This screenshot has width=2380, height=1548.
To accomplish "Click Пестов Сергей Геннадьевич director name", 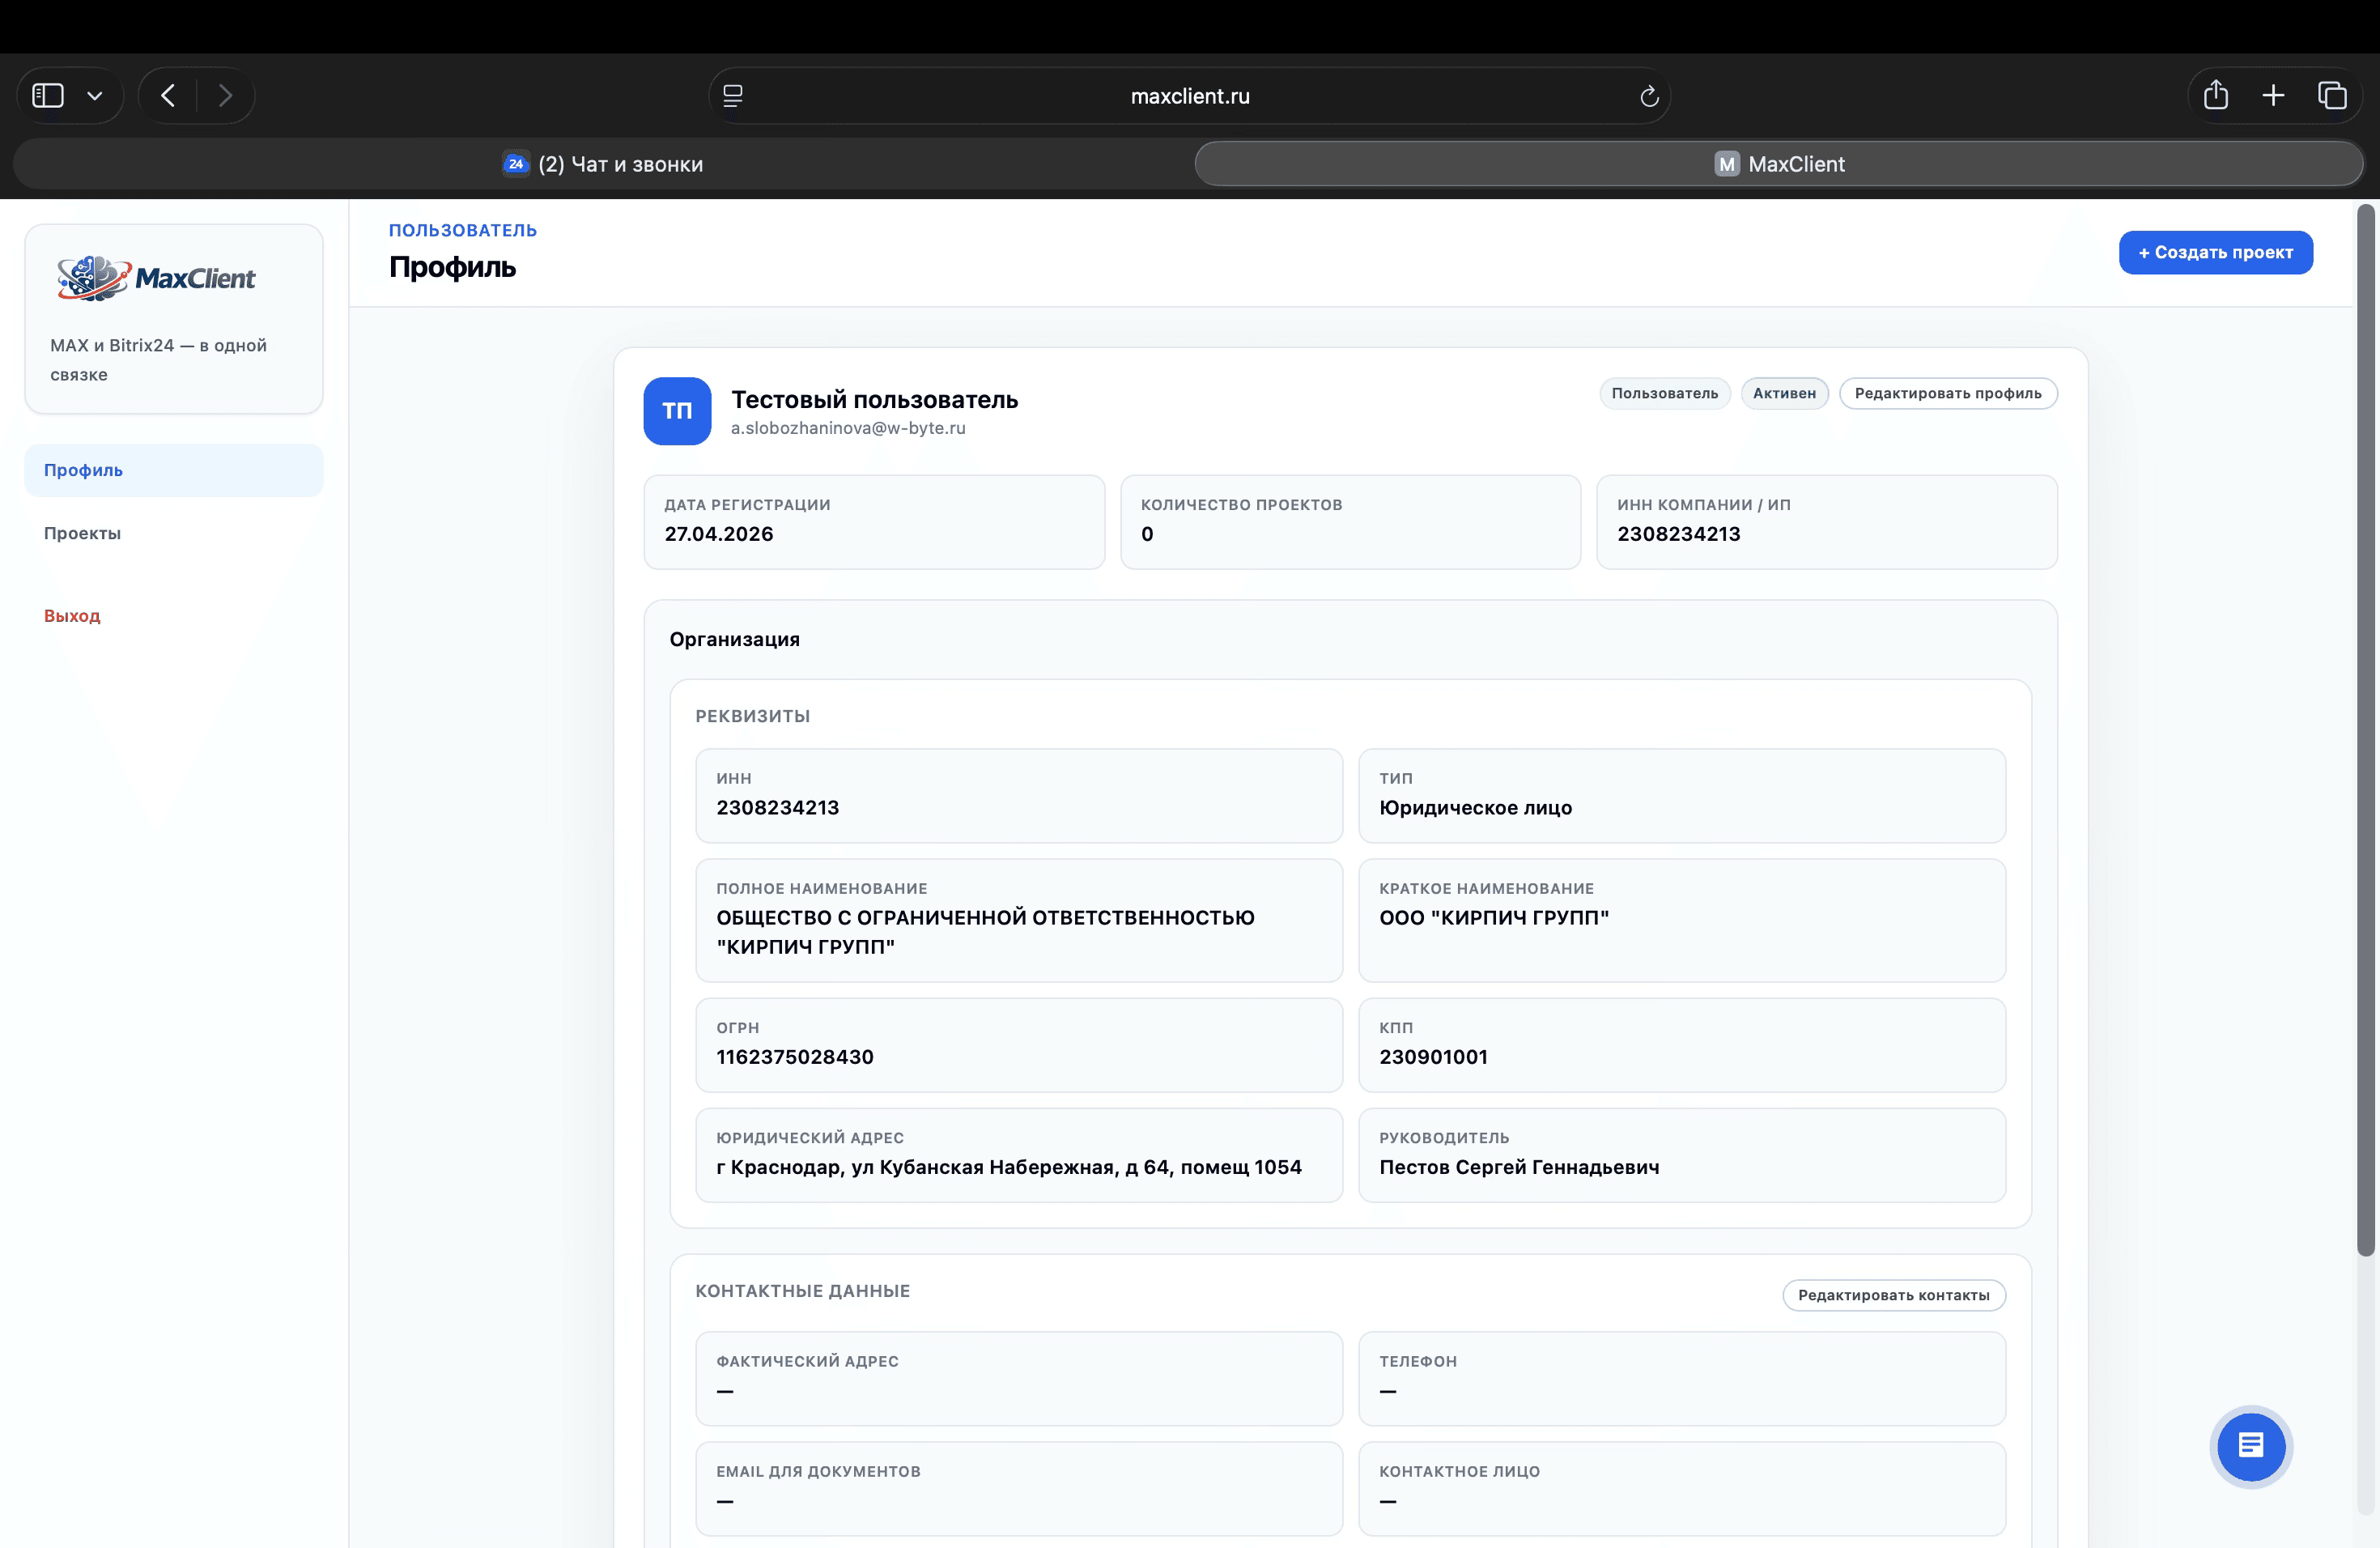I will (1519, 1167).
